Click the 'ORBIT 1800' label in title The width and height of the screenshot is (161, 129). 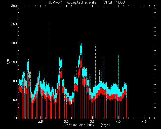click(x=114, y=2)
